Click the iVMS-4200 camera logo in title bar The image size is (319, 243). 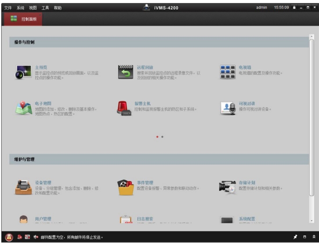(x=146, y=7)
